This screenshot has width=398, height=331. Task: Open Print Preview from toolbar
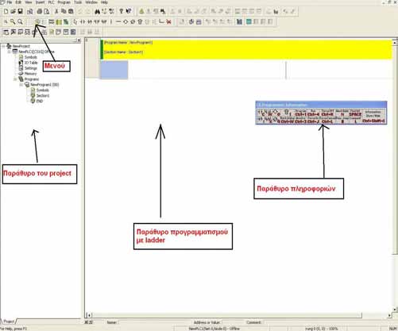[47, 11]
